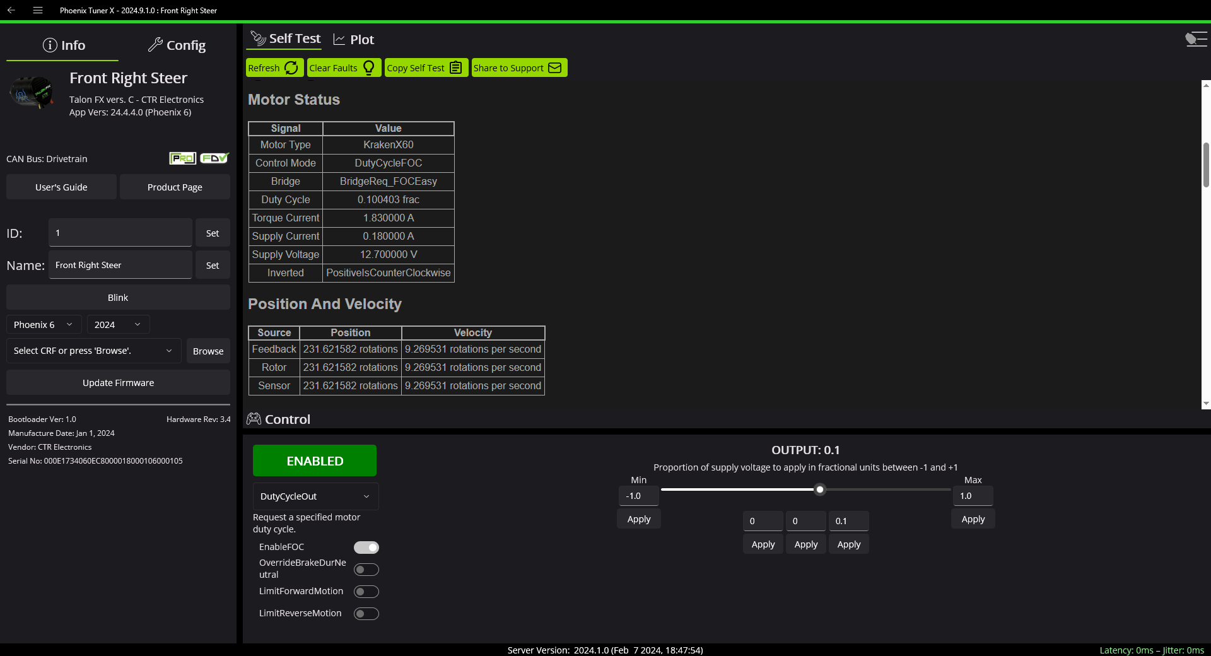Click the back arrow at top left
Screen dimensions: 1211x656
click(x=10, y=10)
